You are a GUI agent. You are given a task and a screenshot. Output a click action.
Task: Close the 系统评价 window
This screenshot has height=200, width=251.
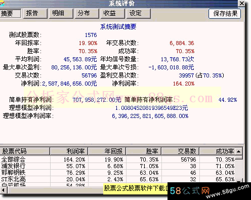(241, 3)
